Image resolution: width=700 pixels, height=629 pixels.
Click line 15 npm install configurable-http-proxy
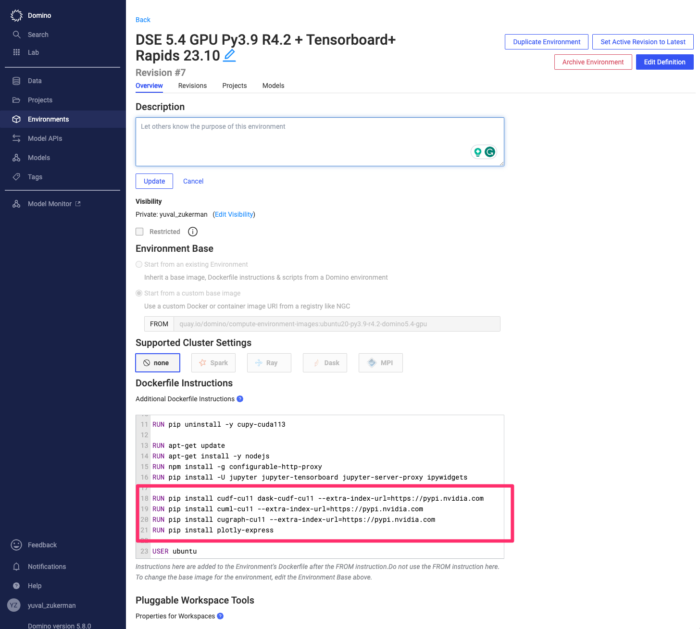[x=237, y=467]
